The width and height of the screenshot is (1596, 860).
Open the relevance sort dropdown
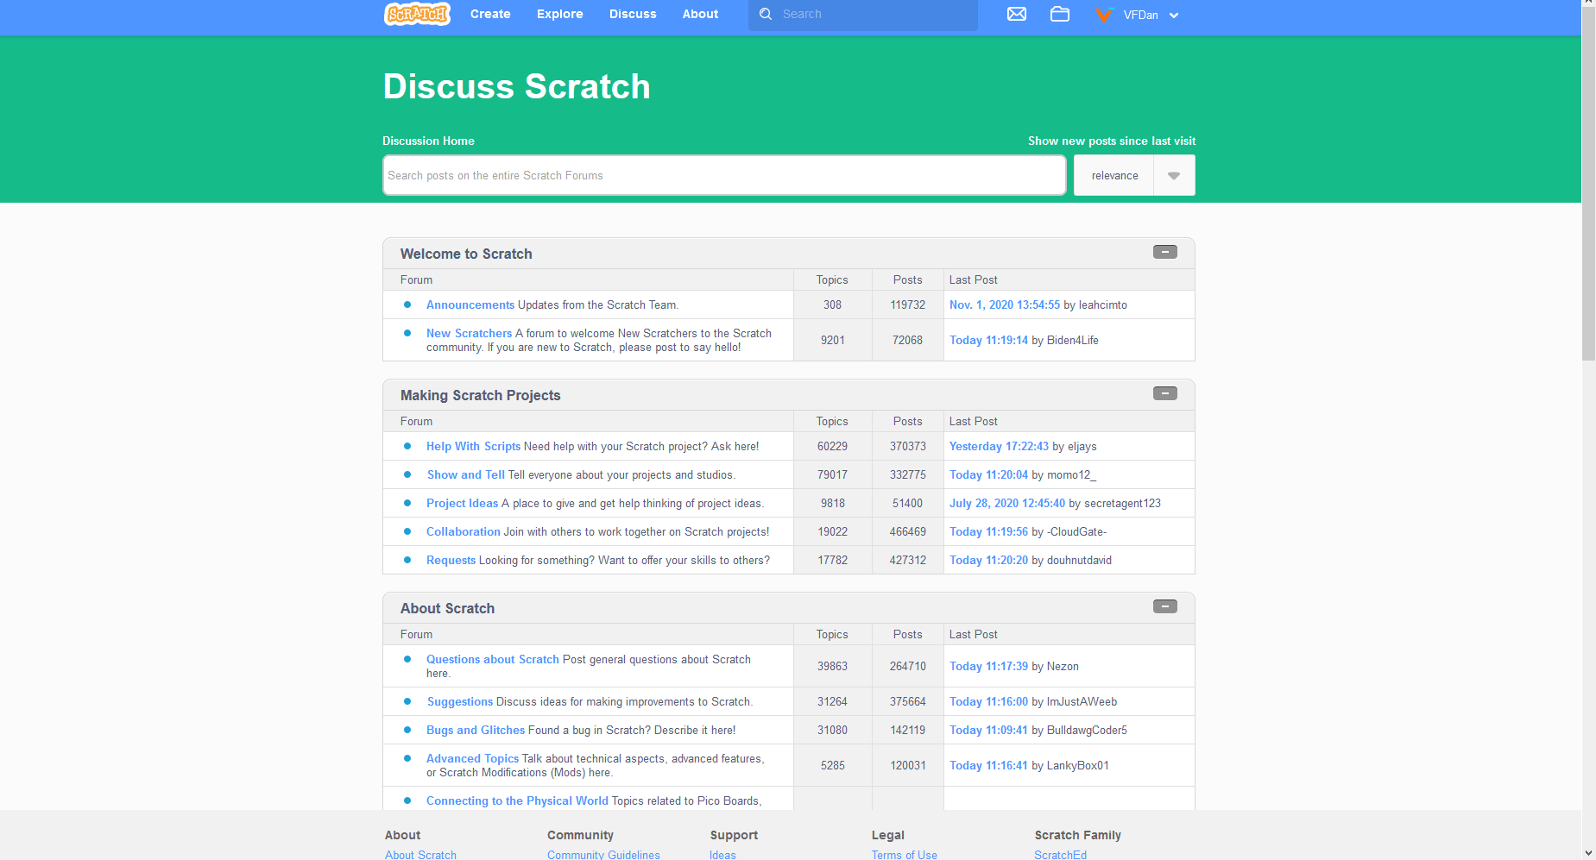tap(1114, 175)
